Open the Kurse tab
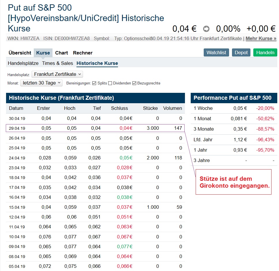279x271 pixels. tap(43, 53)
